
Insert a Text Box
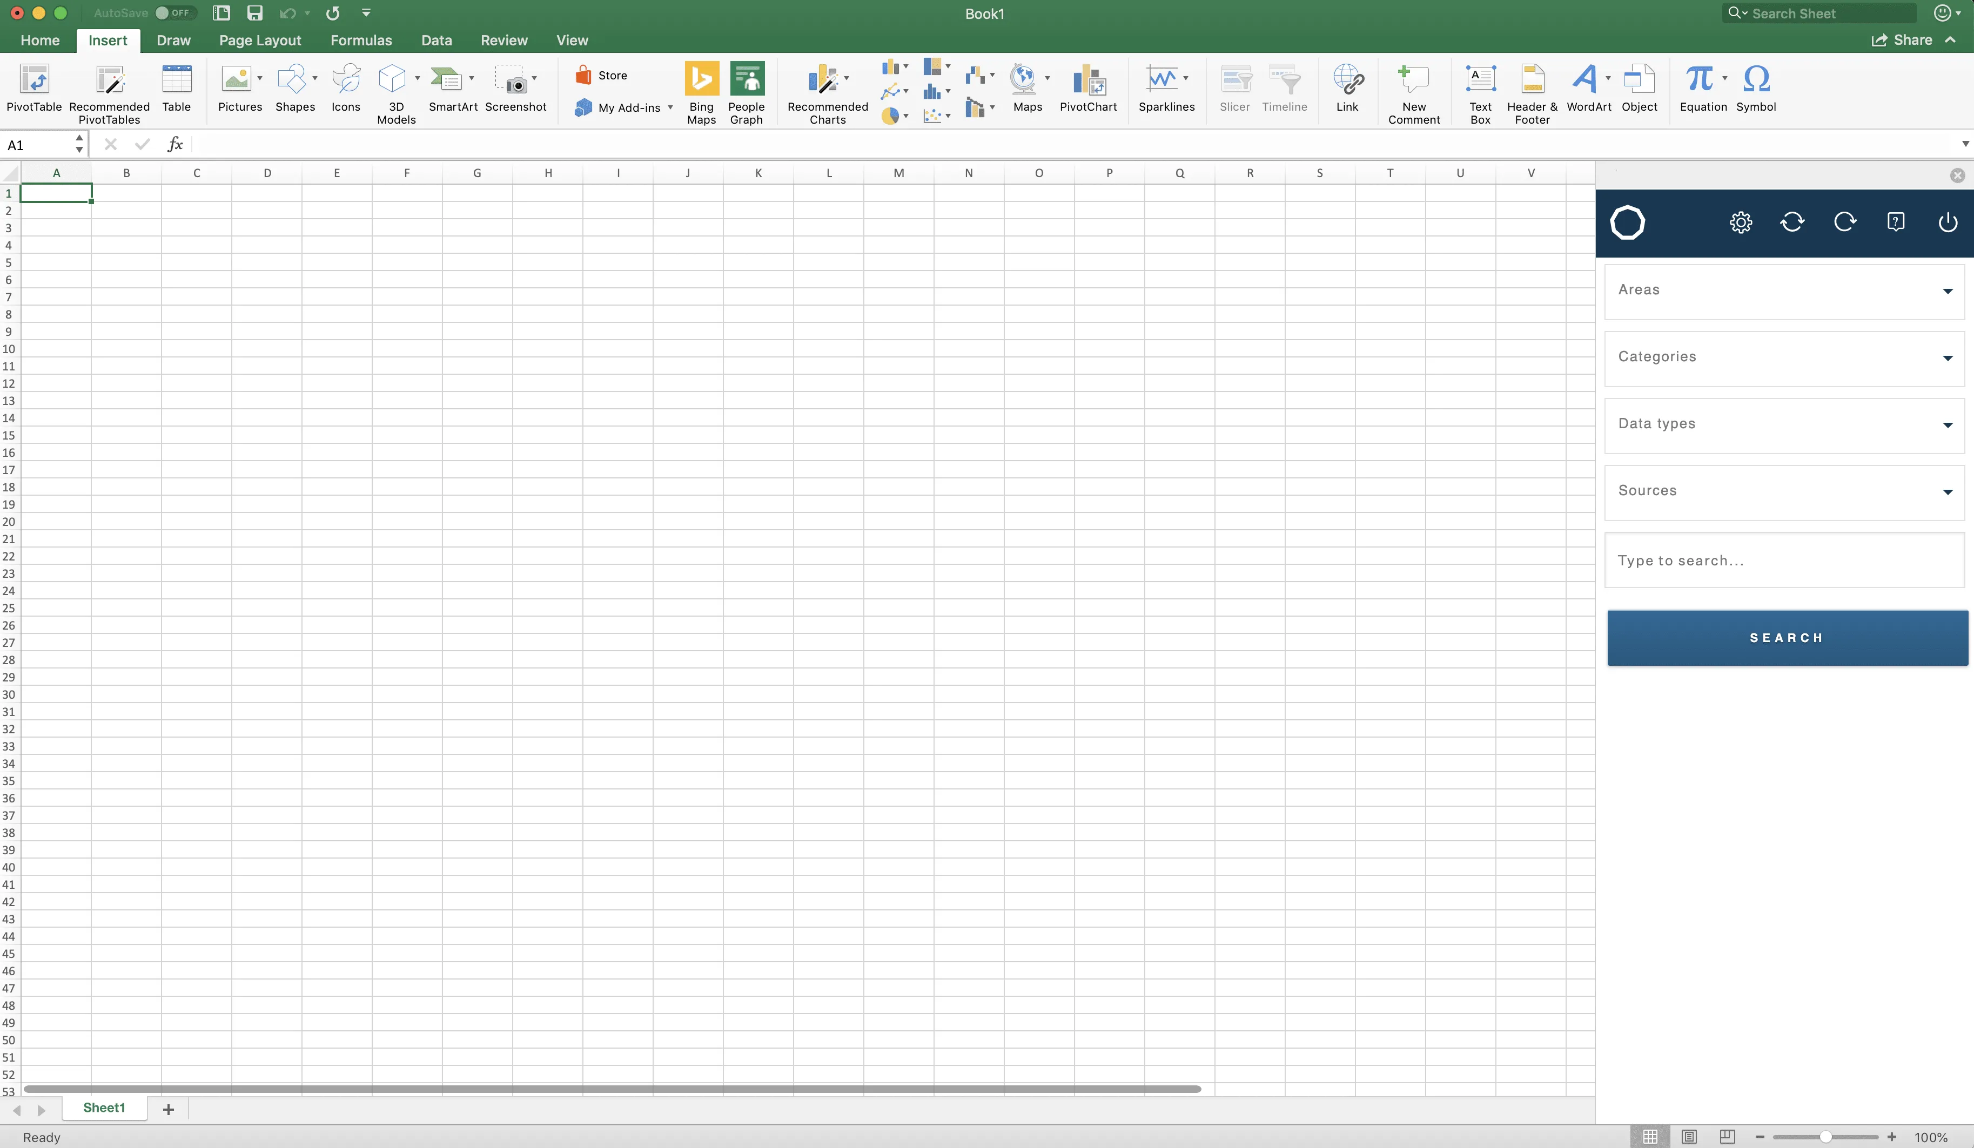pyautogui.click(x=1480, y=94)
